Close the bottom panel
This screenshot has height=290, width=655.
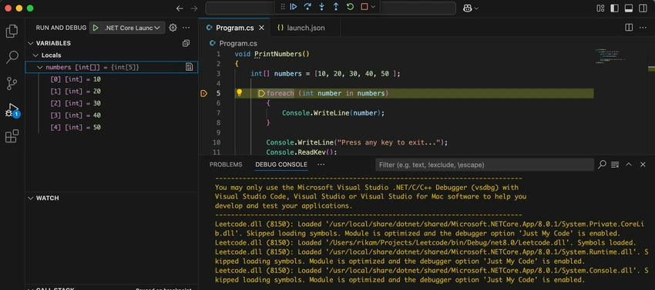pos(643,165)
